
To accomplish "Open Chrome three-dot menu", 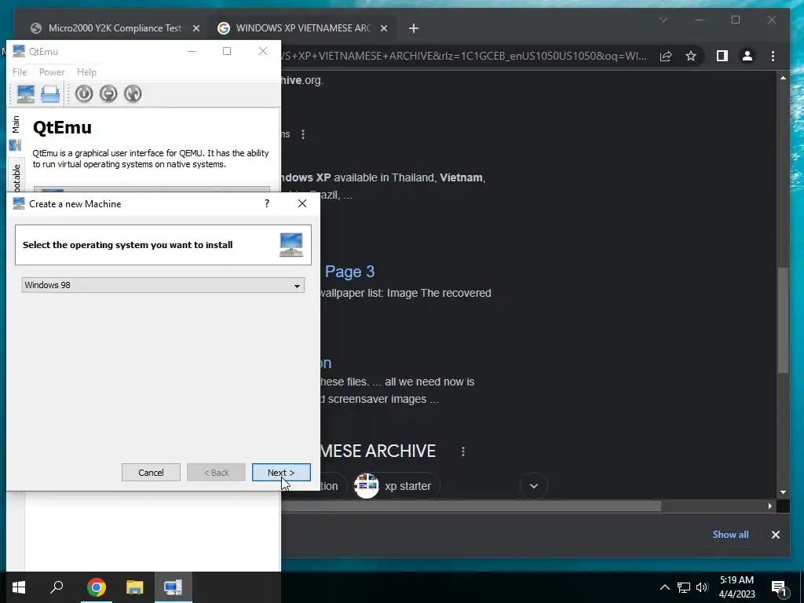I will 773,56.
